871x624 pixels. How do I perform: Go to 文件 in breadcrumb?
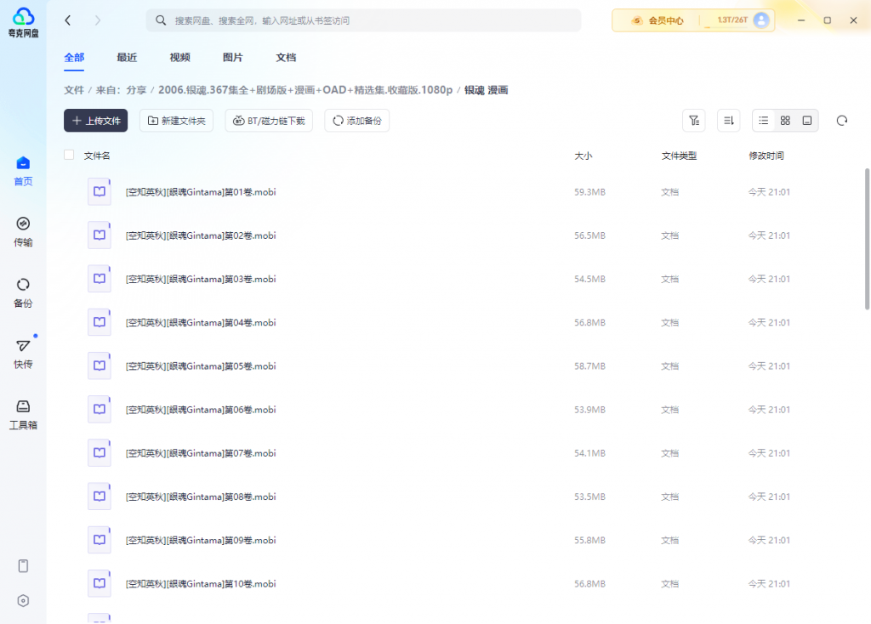(x=74, y=90)
